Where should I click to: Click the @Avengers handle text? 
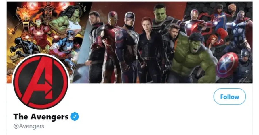[x=29, y=126]
